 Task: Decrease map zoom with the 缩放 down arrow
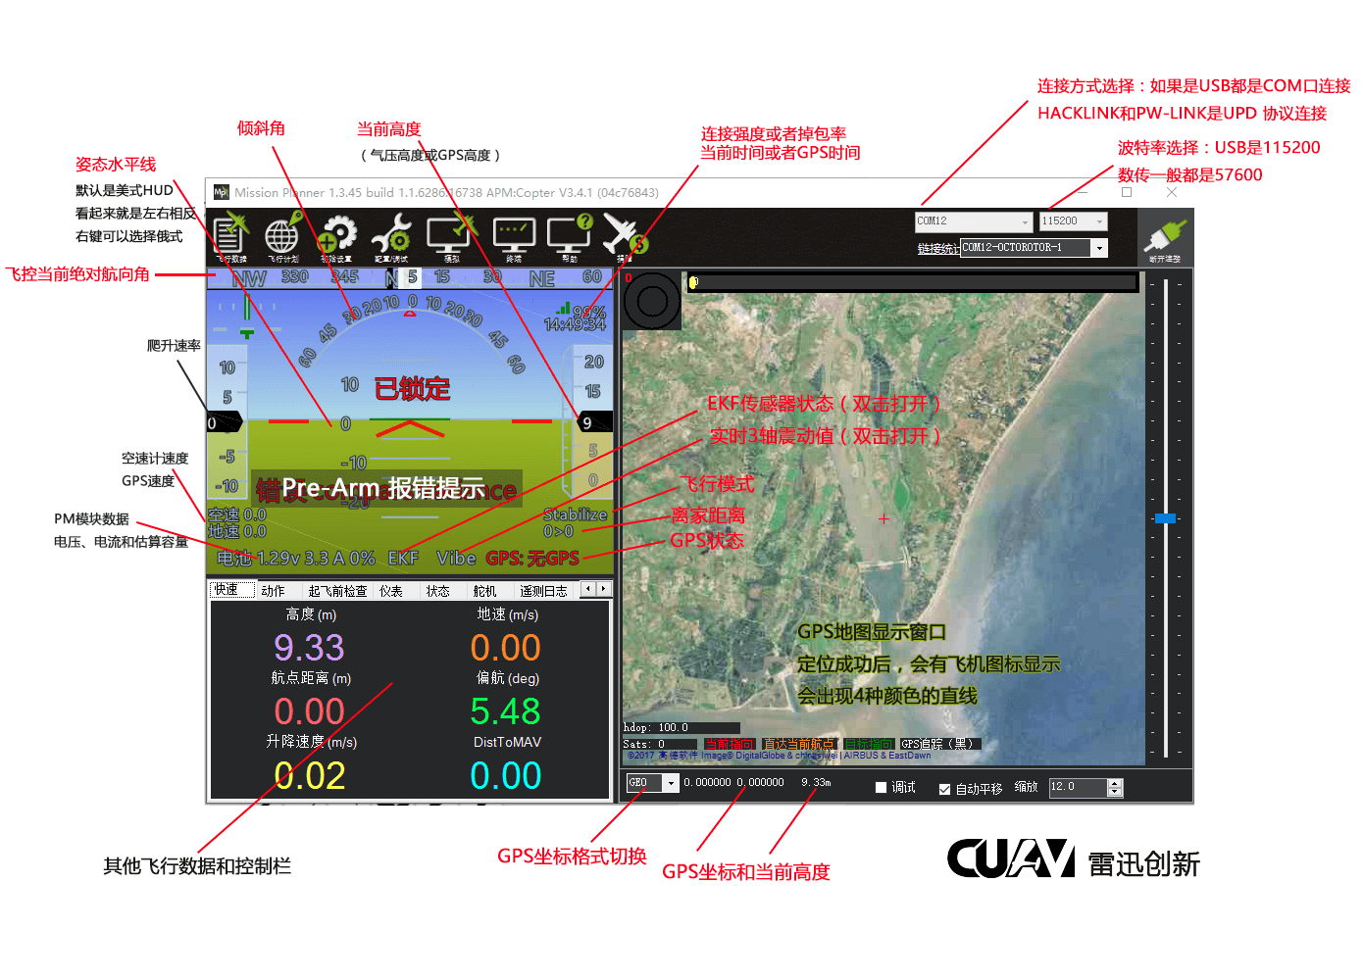click(1114, 792)
